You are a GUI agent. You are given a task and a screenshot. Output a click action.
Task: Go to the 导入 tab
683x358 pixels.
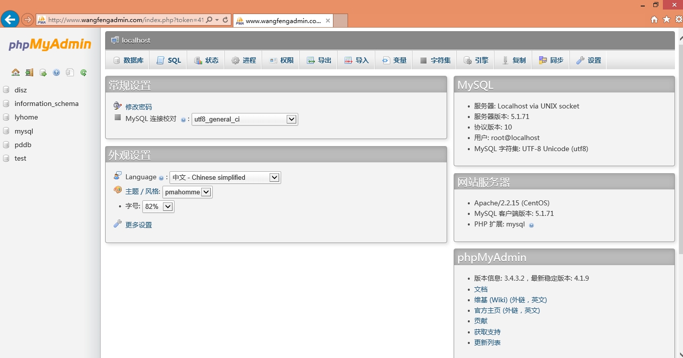click(356, 60)
